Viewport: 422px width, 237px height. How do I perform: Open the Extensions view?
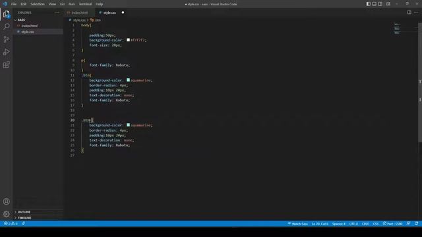click(x=6, y=65)
